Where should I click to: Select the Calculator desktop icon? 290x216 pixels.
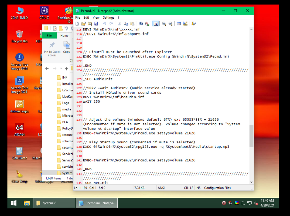pos(19,153)
